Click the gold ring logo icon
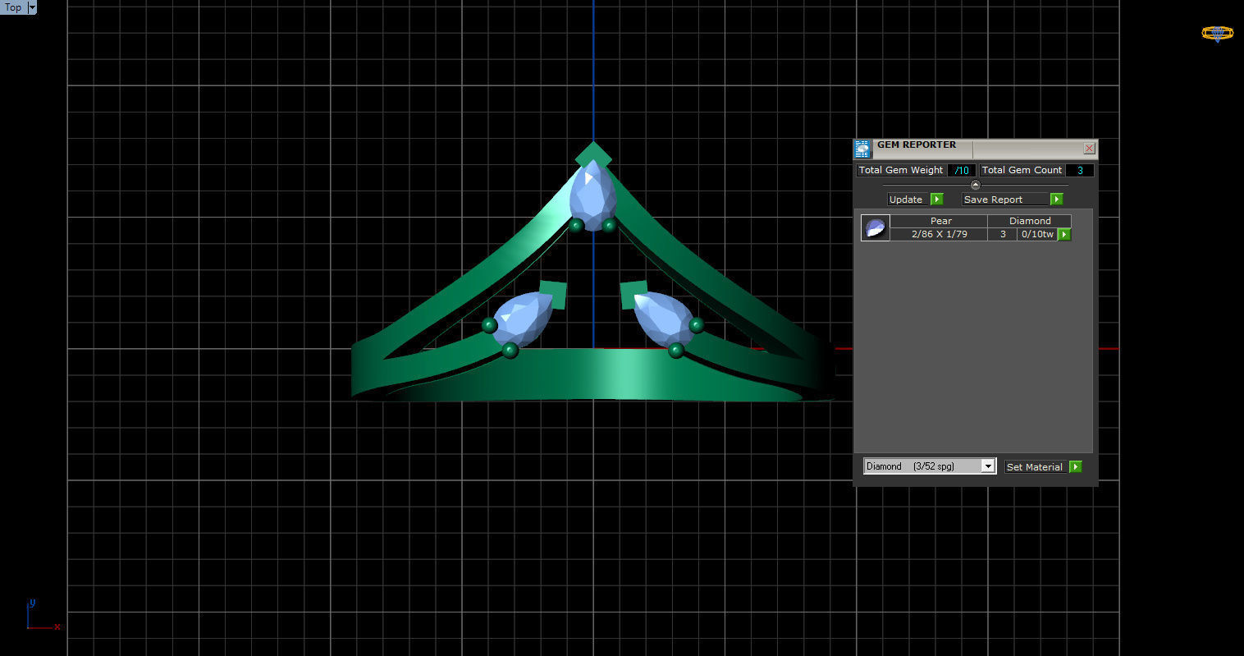 tap(1217, 33)
